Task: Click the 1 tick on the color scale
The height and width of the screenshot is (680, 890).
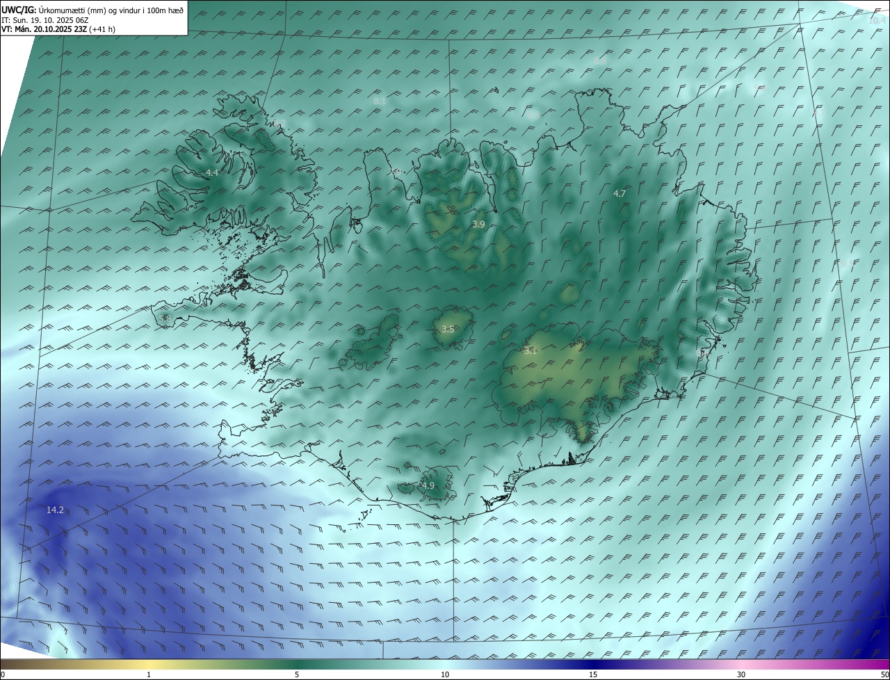Action: (x=149, y=674)
